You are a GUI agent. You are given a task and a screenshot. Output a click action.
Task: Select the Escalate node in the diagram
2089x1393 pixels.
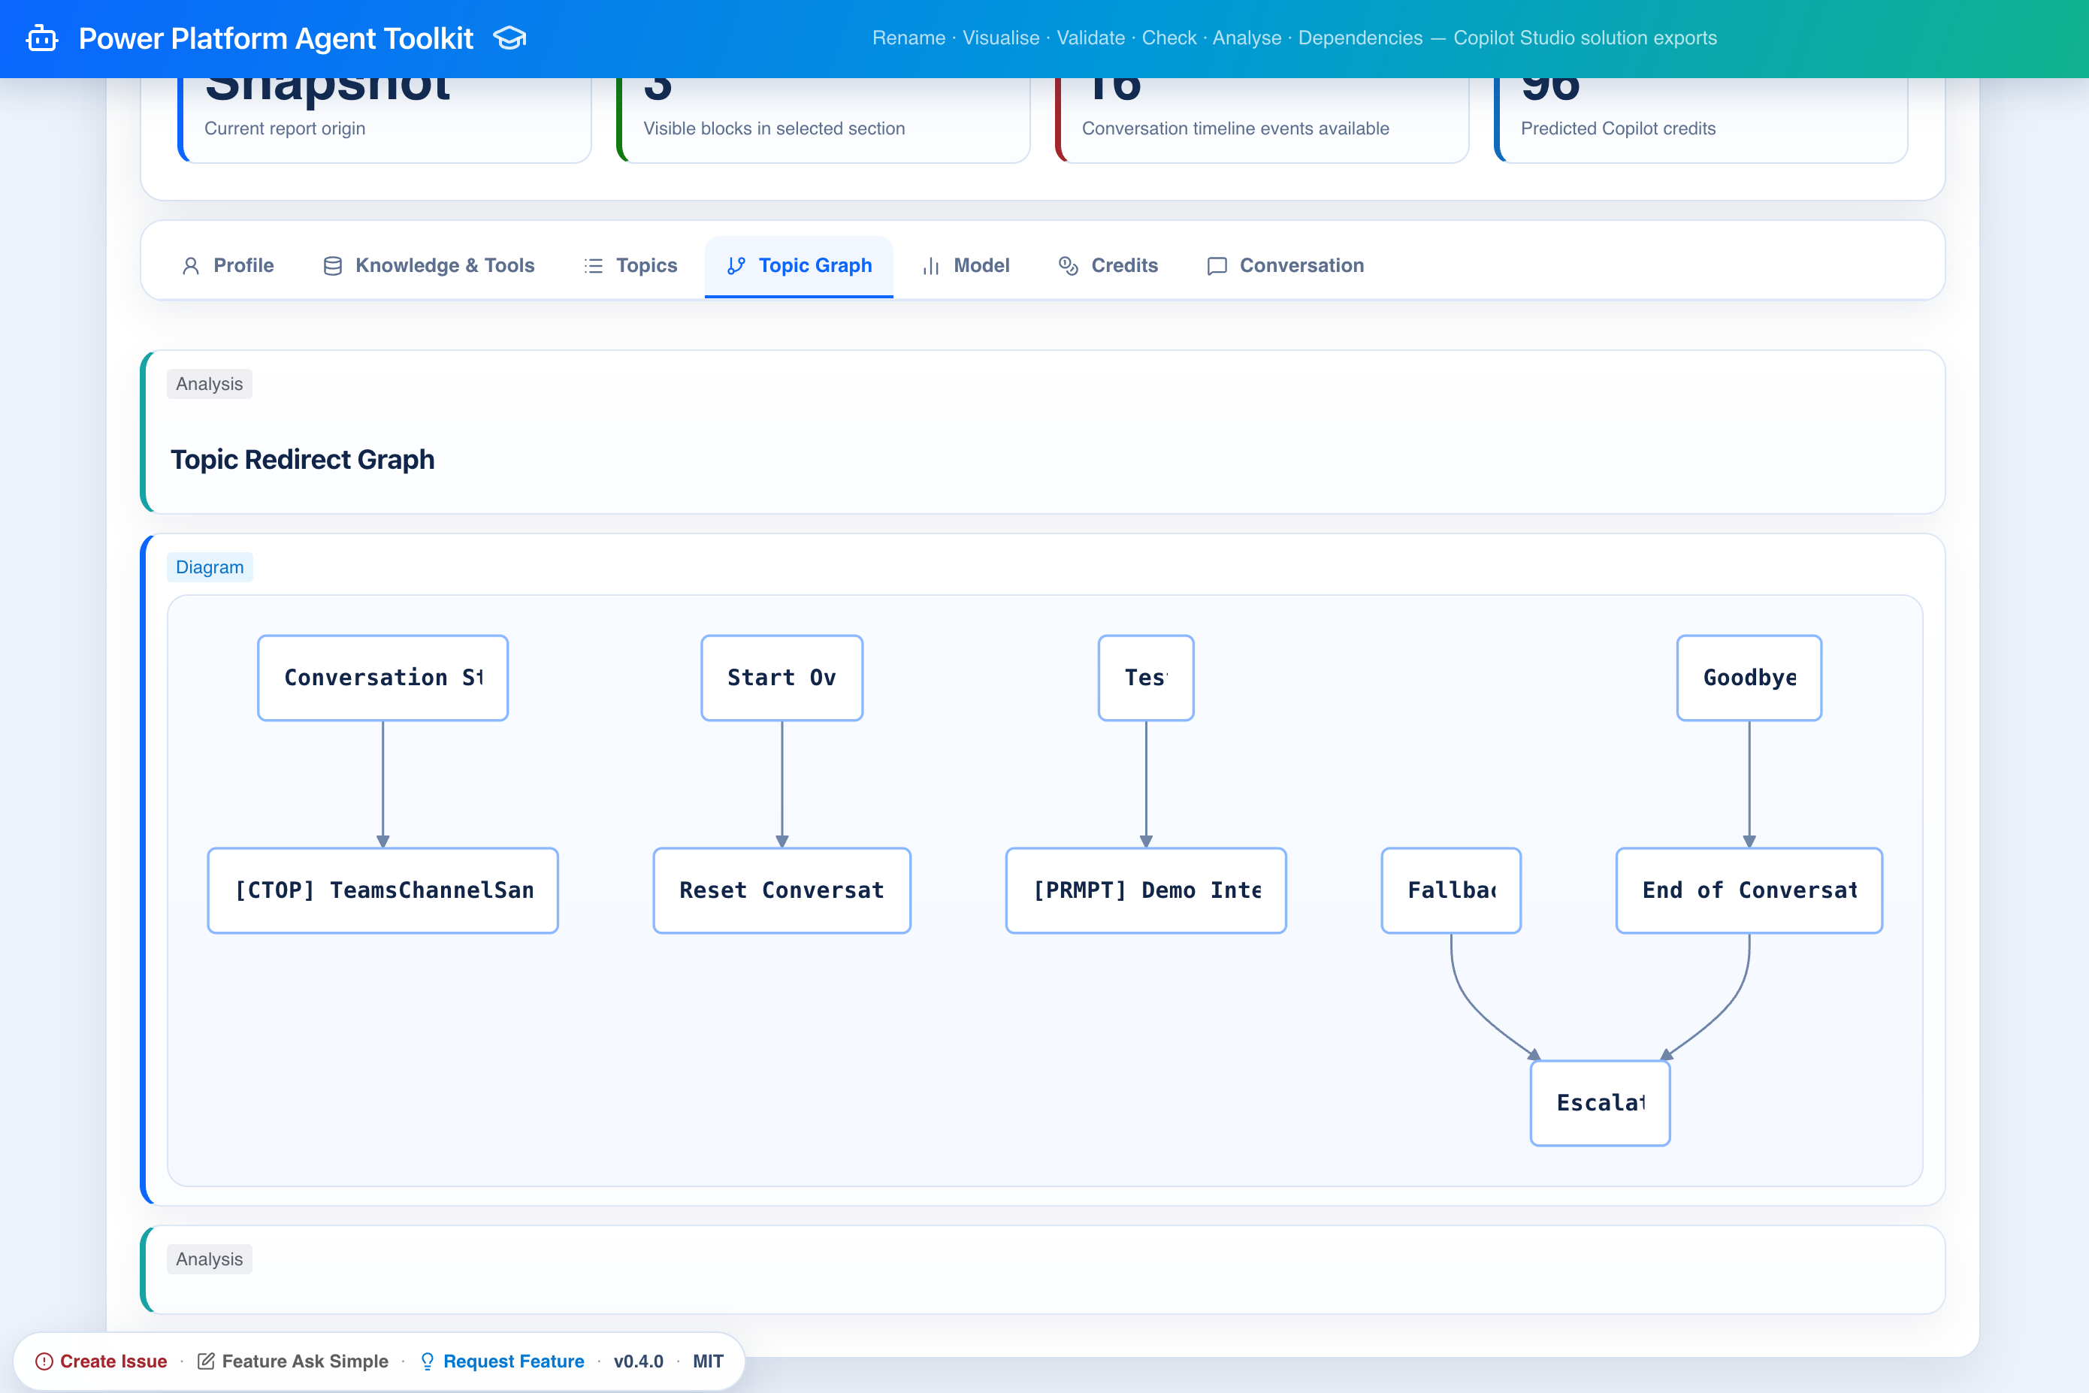(x=1599, y=1102)
